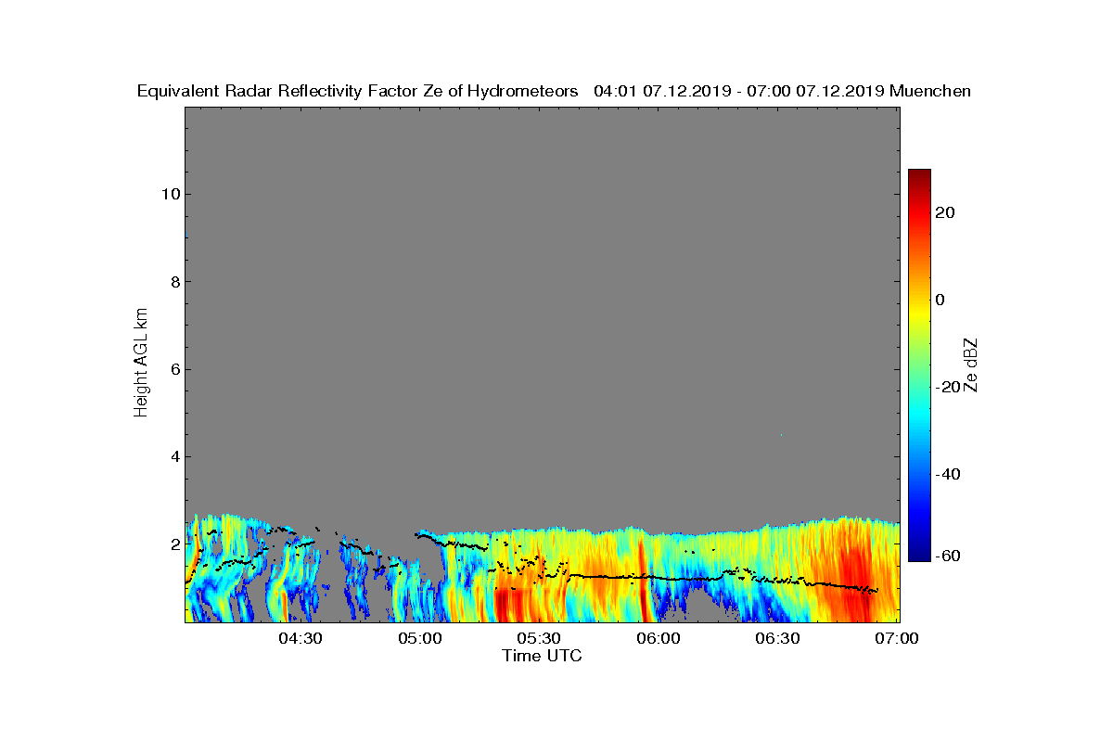Click the 2 km height tick label

tap(174, 544)
